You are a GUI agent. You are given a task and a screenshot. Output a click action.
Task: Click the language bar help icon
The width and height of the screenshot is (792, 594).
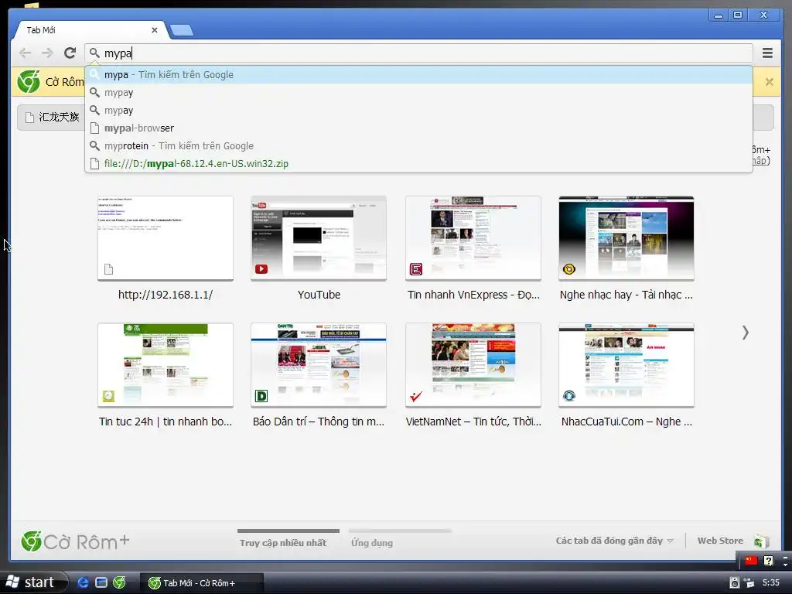[x=768, y=560]
